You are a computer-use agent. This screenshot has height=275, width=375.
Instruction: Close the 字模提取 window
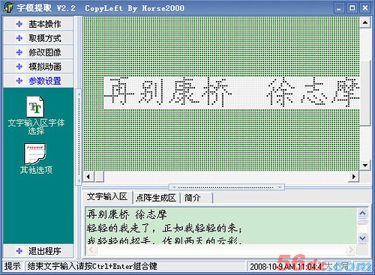(365, 8)
